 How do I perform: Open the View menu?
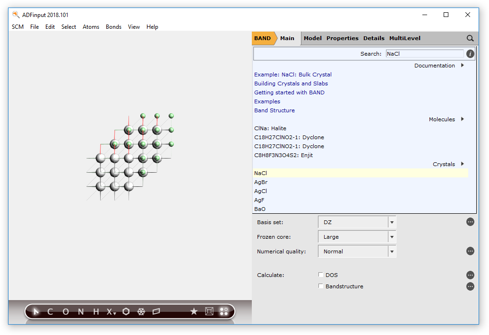click(134, 27)
